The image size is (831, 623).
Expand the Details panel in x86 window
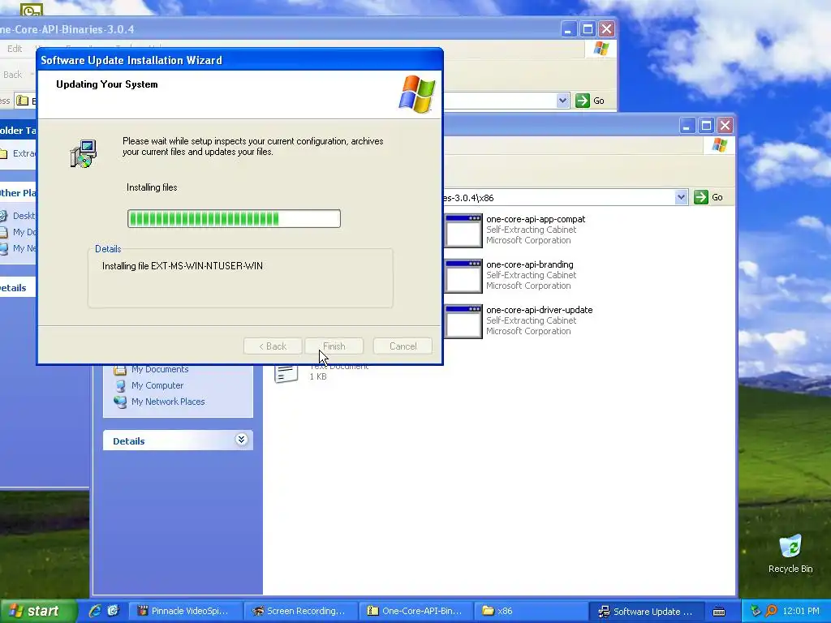pos(241,440)
